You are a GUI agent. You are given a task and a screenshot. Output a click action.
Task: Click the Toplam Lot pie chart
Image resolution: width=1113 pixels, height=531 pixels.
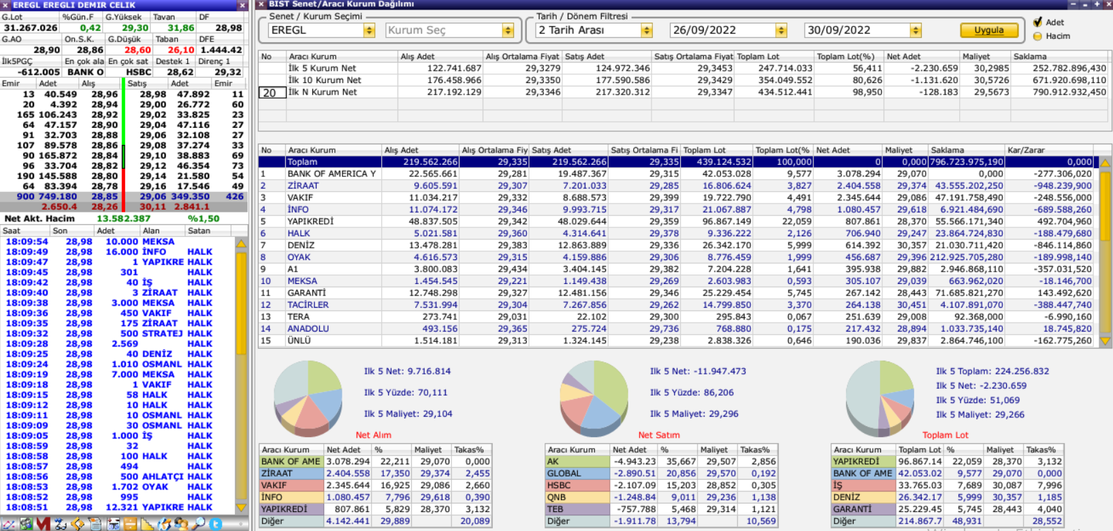pyautogui.click(x=880, y=399)
